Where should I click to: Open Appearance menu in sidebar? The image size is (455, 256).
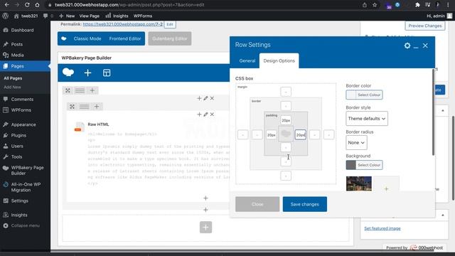tap(23, 124)
